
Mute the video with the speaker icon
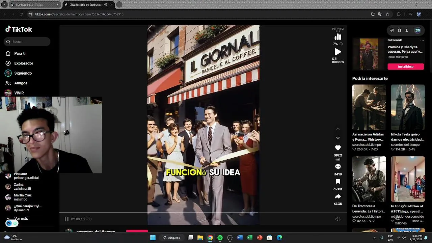coord(338,219)
